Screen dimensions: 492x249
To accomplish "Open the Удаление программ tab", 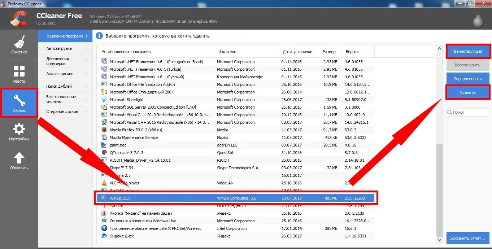I will point(65,36).
